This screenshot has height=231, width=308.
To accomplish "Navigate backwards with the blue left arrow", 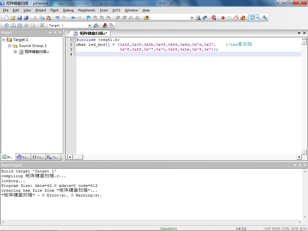I will (73, 18).
